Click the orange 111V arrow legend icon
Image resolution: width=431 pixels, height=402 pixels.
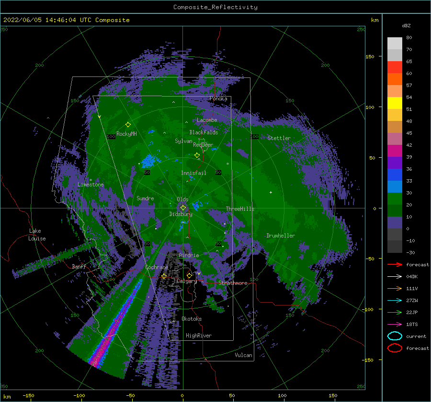coord(395,288)
